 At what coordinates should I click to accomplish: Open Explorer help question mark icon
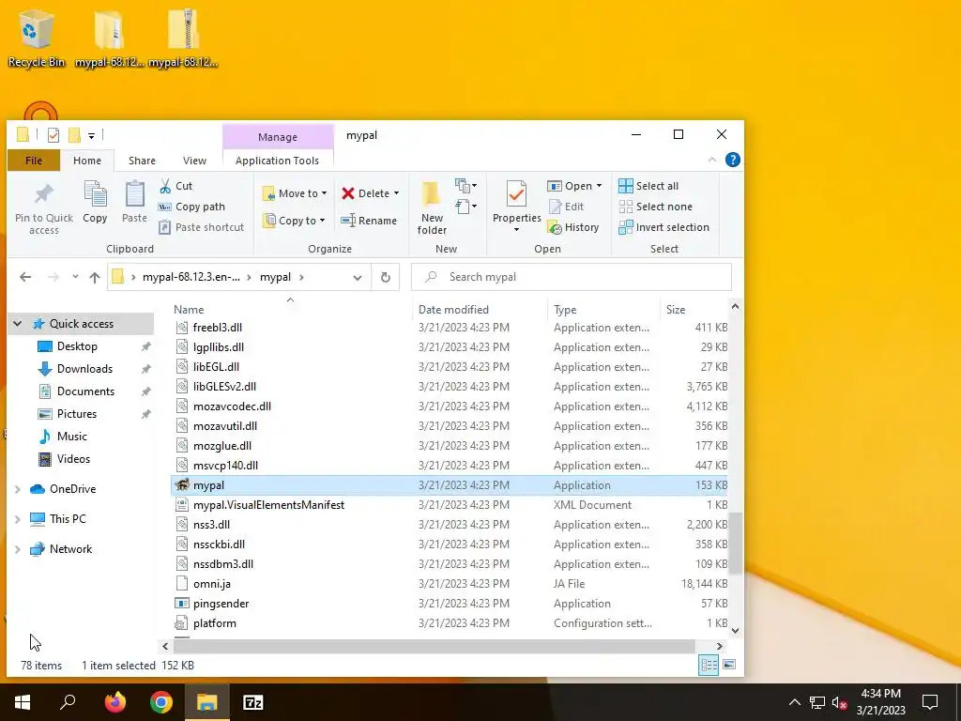(x=732, y=160)
